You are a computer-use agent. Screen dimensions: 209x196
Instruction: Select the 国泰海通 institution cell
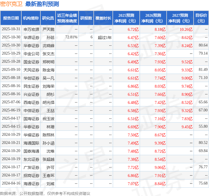[31, 151]
